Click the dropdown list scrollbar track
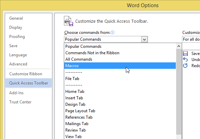This screenshot has height=139, width=200. tap(179, 92)
